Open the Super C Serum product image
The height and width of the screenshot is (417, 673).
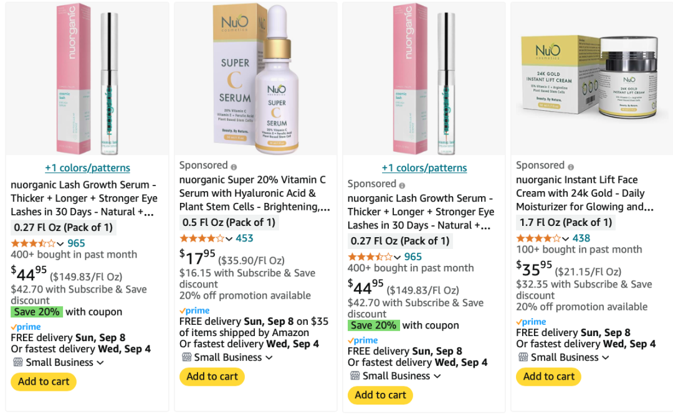tap(256, 79)
